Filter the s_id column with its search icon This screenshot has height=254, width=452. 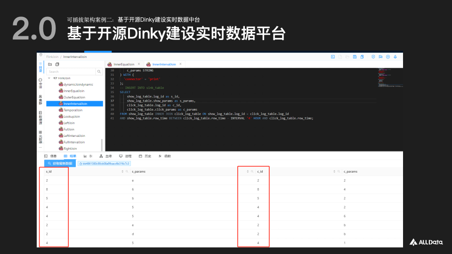(x=127, y=172)
